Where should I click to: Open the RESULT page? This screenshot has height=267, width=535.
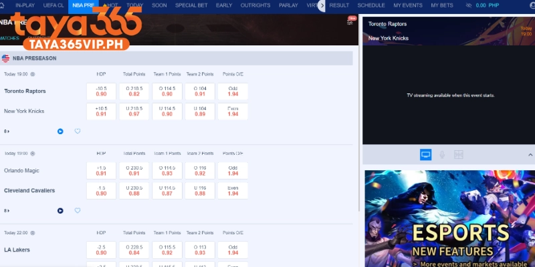point(339,5)
